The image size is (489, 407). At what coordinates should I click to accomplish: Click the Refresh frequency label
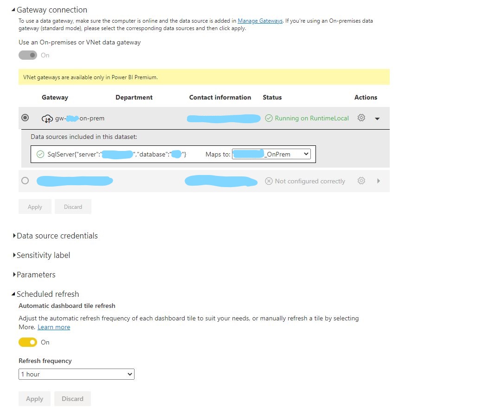click(x=45, y=361)
